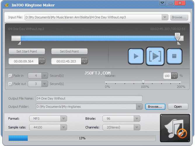195x146 pixels.
Task: Open the Fade out seconds dropdown
Action: (45, 84)
